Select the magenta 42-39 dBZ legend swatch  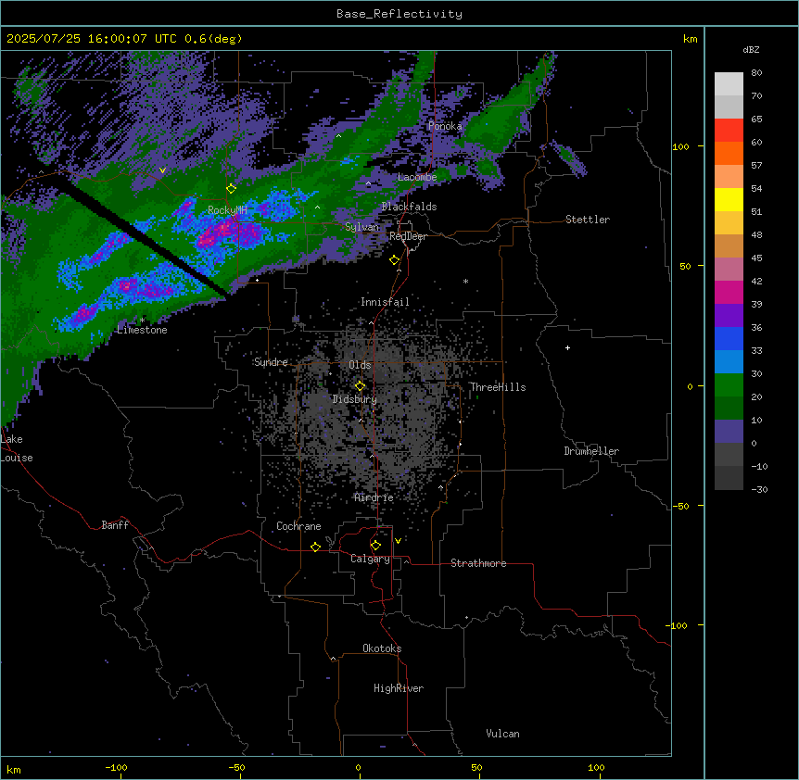(x=729, y=292)
